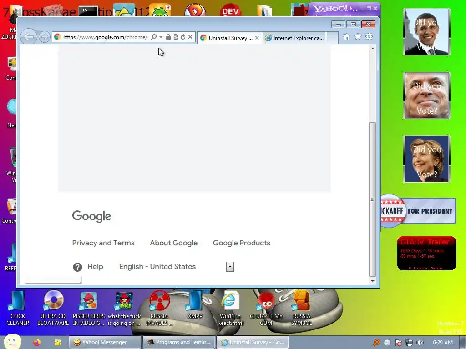466x349 pixels.
Task: Switch to the Internet Explorer tab
Action: point(294,38)
